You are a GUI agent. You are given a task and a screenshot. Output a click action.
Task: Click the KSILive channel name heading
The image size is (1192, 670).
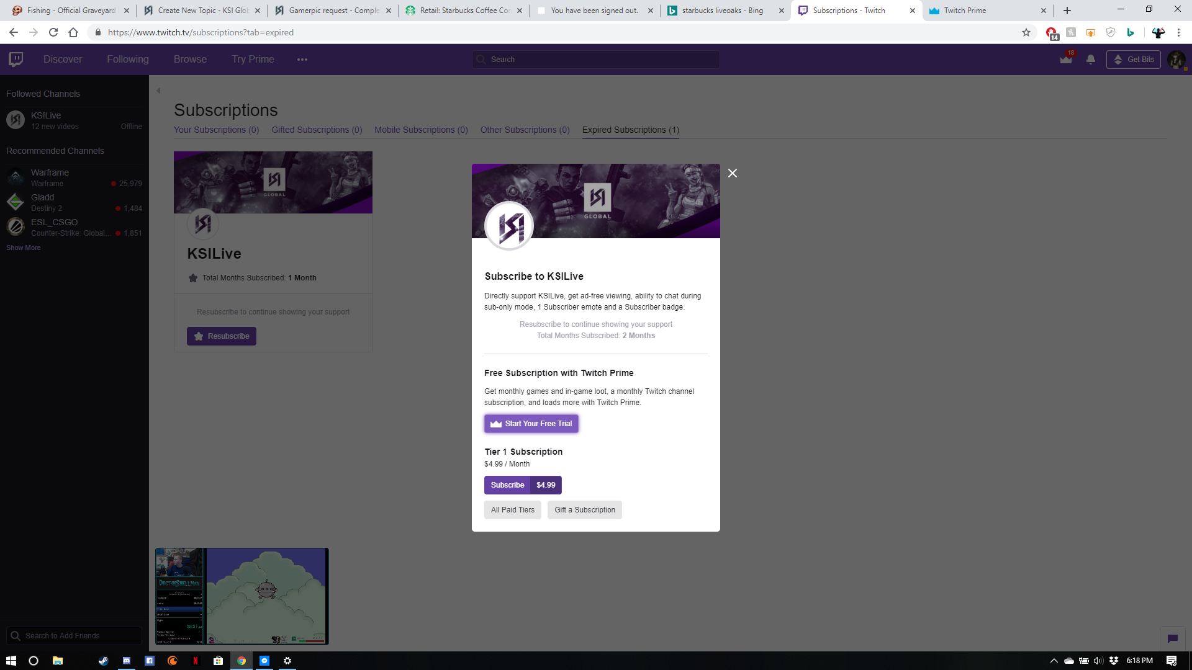(x=214, y=254)
